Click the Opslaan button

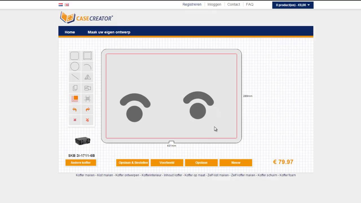tap(201, 163)
